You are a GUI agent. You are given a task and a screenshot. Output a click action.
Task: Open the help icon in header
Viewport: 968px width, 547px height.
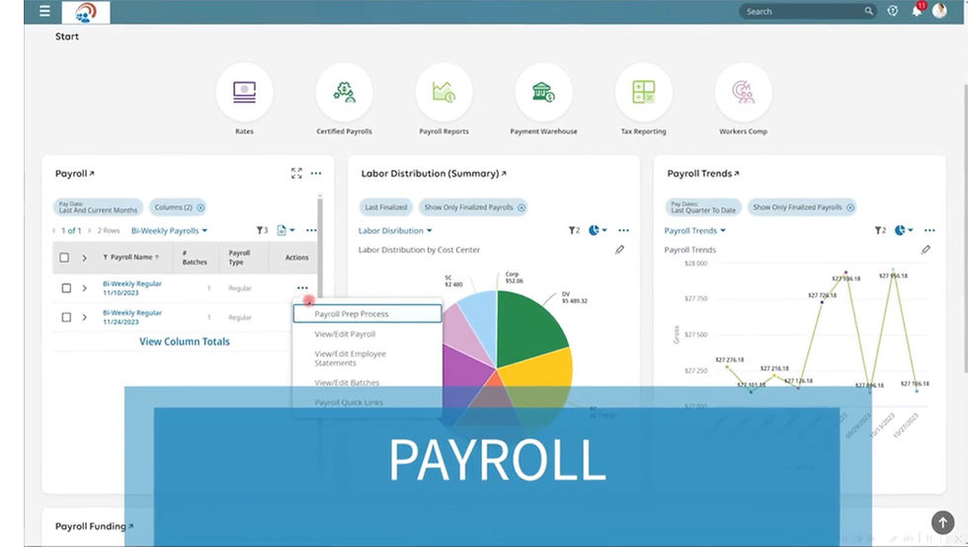(893, 11)
